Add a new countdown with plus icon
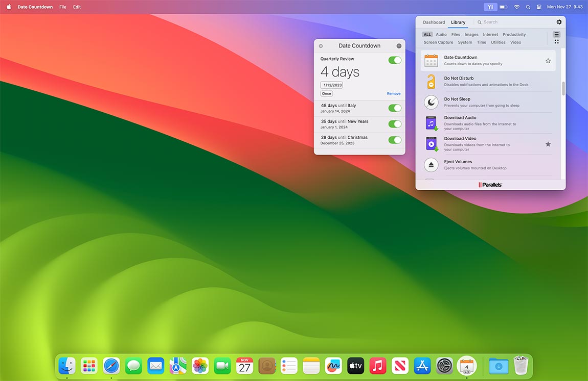 [399, 46]
